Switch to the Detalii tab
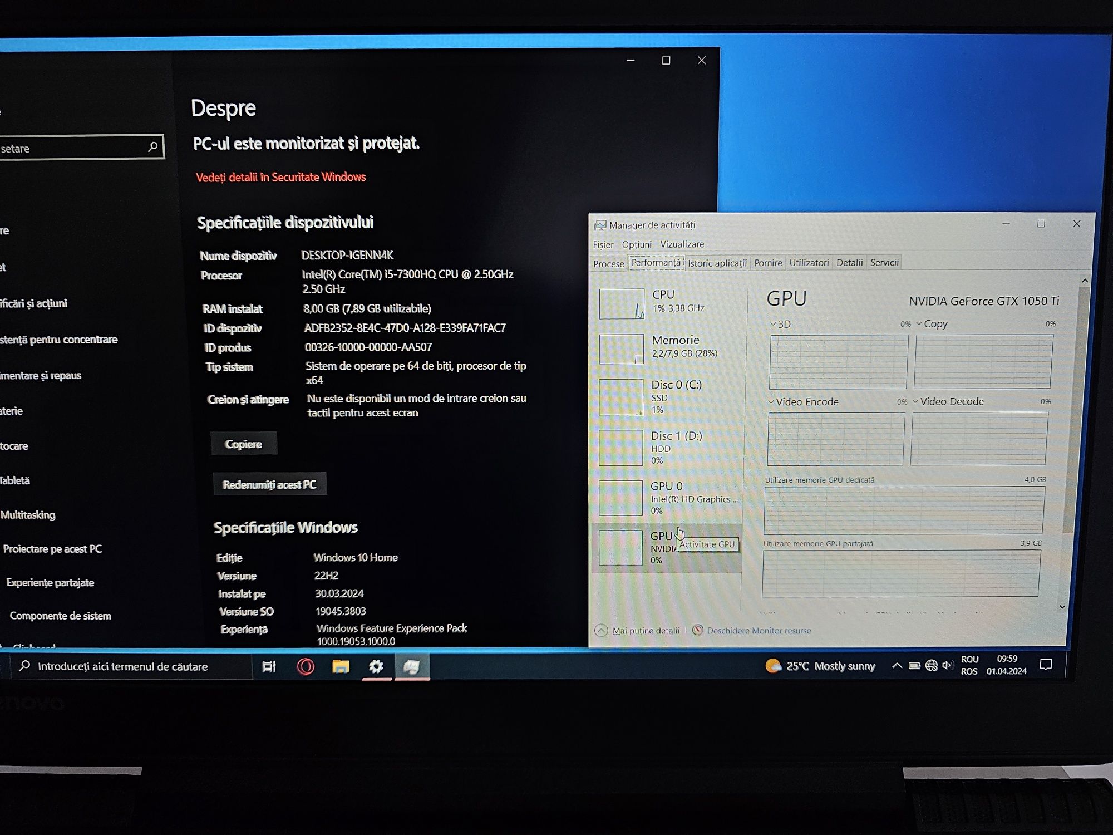This screenshot has height=835, width=1113. pyautogui.click(x=850, y=262)
